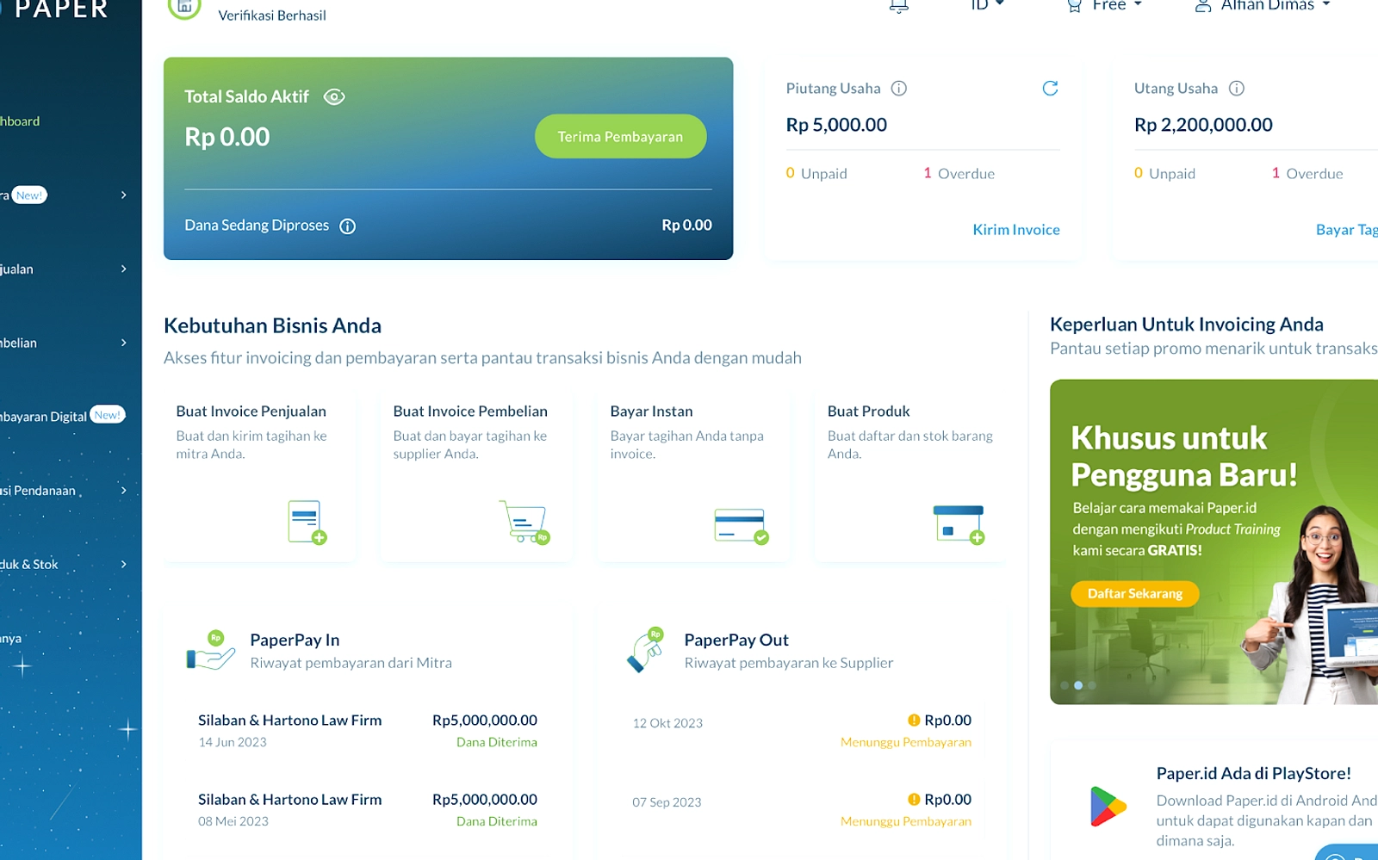Click the Daftar Sekarang banner button
Screen dimensions: 1378x860
click(x=1134, y=594)
